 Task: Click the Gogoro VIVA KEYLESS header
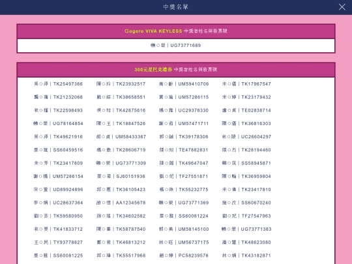click(x=176, y=31)
